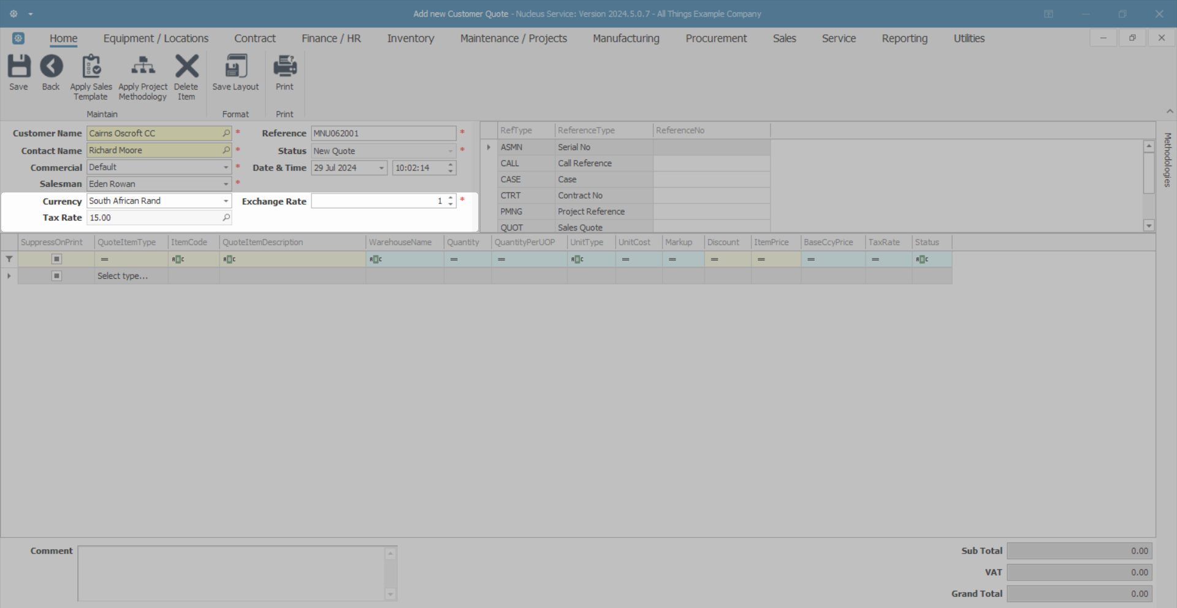The height and width of the screenshot is (608, 1177).
Task: Expand the Methodologies side panel
Action: [x=1168, y=160]
